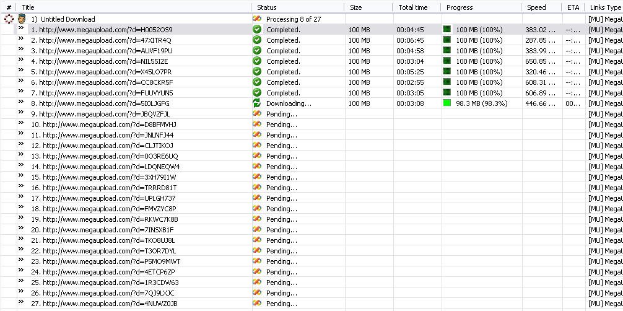
Task: Click the dark green progress block of link 7
Action: point(447,93)
